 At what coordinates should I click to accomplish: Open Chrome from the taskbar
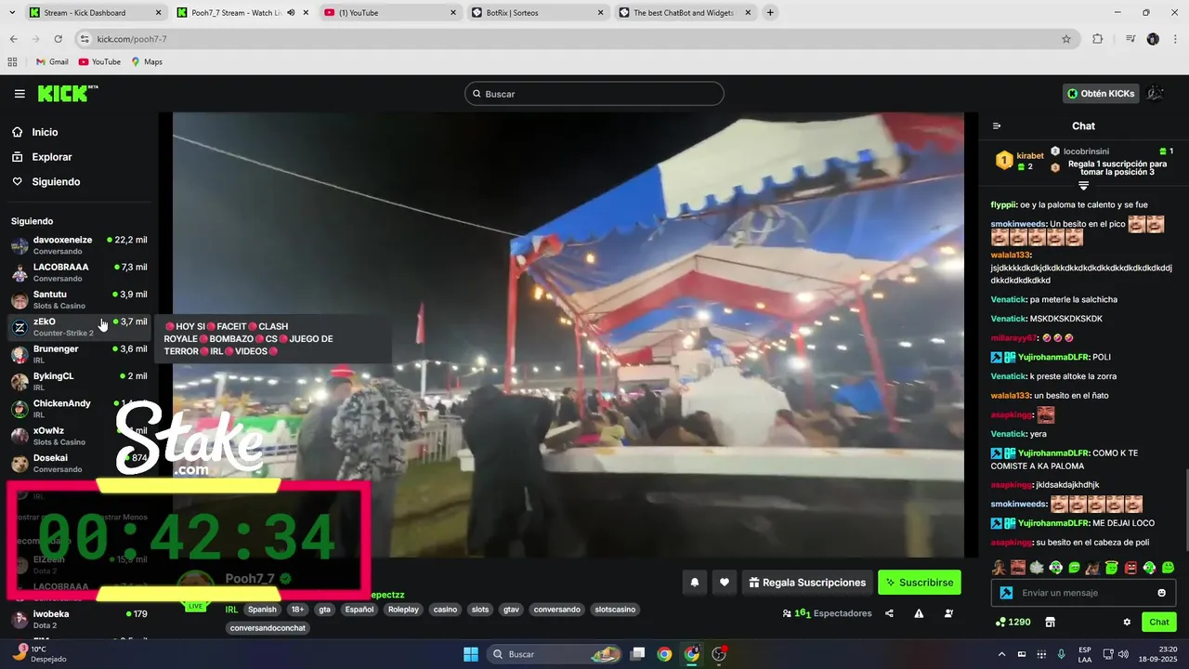pyautogui.click(x=664, y=654)
